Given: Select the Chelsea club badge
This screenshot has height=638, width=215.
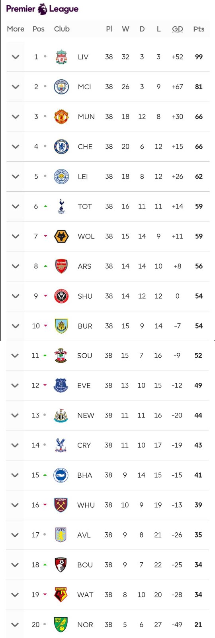Looking at the screenshot, I should tap(61, 147).
